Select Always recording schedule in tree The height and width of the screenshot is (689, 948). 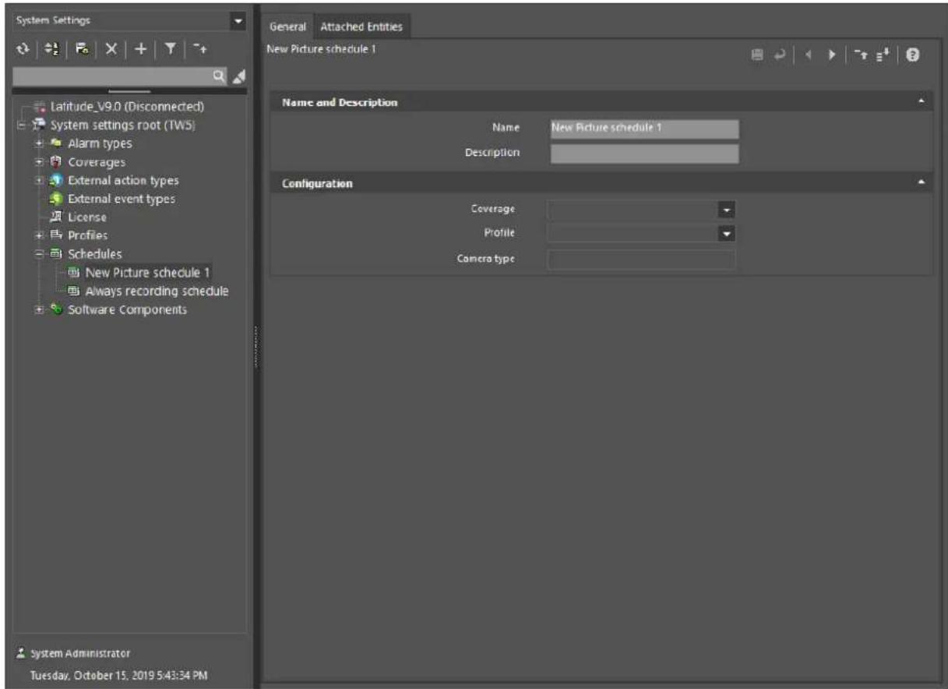click(x=157, y=291)
